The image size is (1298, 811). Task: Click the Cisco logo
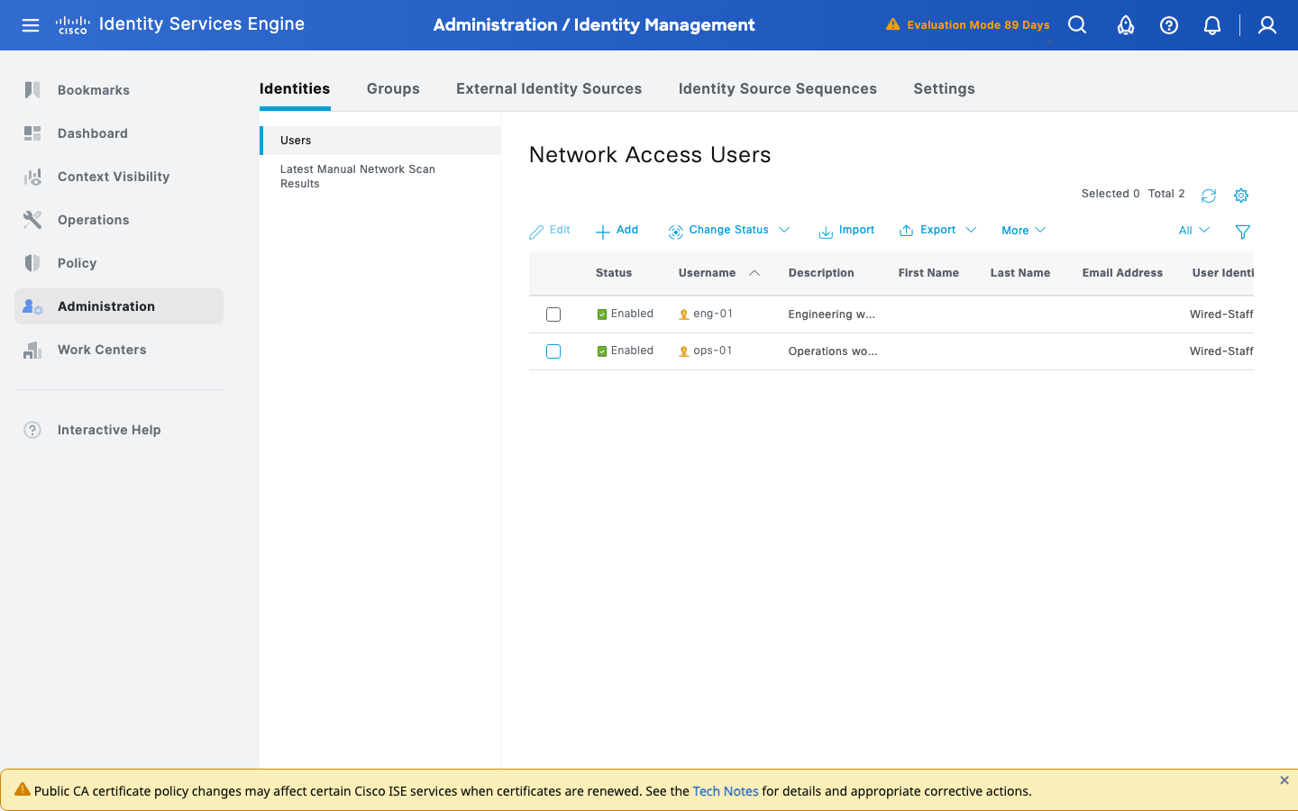[72, 25]
